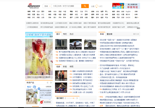Click the Sina 新浪网 logo
Image resolution: width=155 pixels, height=108 pixels.
(34, 6)
